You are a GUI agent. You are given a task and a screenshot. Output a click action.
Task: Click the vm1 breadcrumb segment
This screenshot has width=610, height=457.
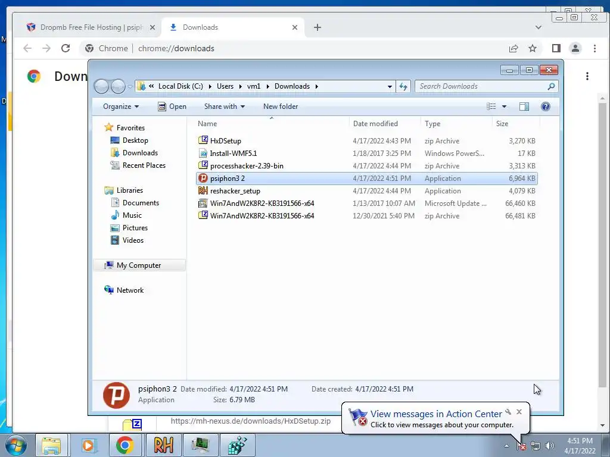pyautogui.click(x=254, y=86)
